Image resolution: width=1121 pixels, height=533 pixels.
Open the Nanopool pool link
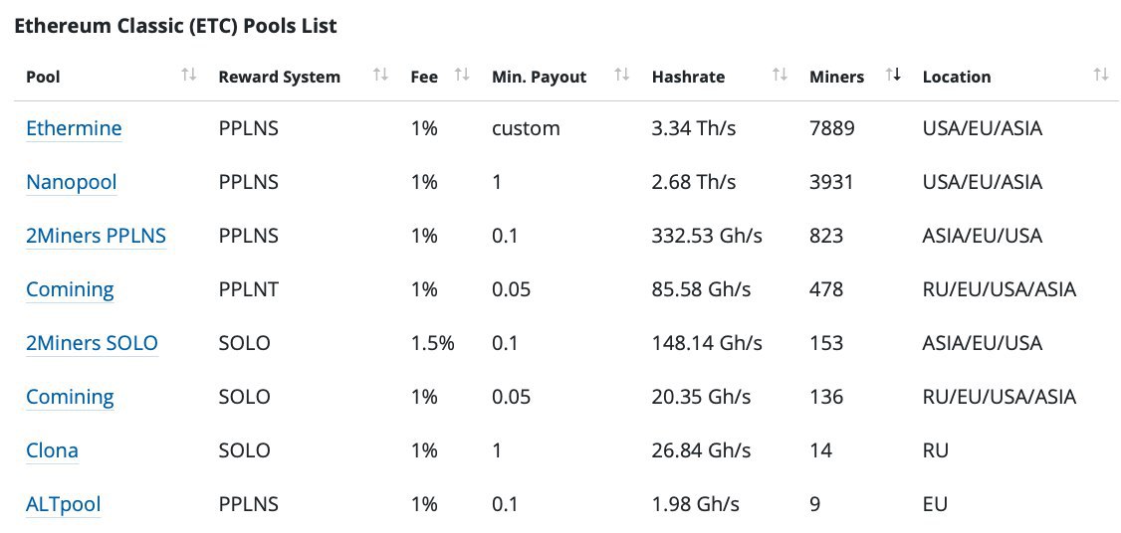[x=72, y=182]
